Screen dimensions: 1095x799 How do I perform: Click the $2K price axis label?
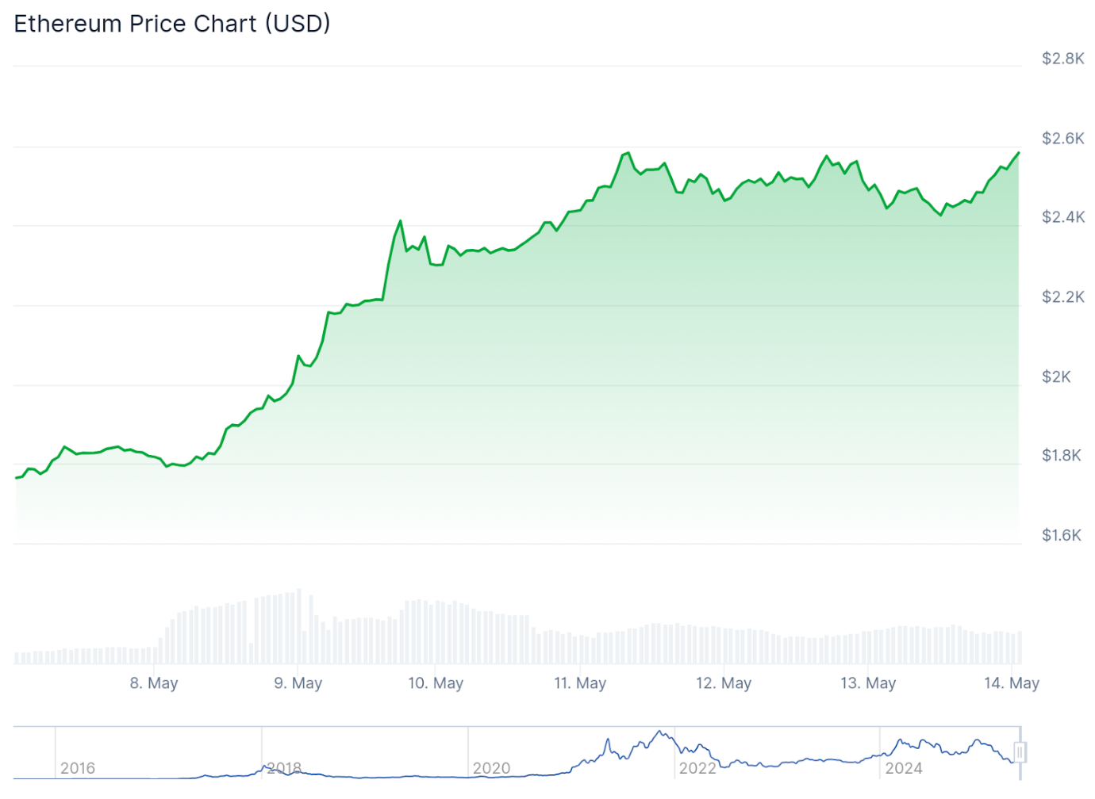tap(1056, 377)
